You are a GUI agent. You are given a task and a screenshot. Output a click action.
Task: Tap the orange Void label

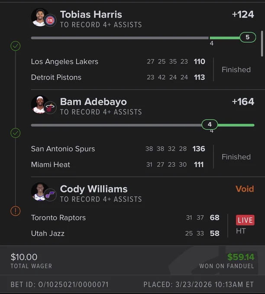[x=245, y=189]
